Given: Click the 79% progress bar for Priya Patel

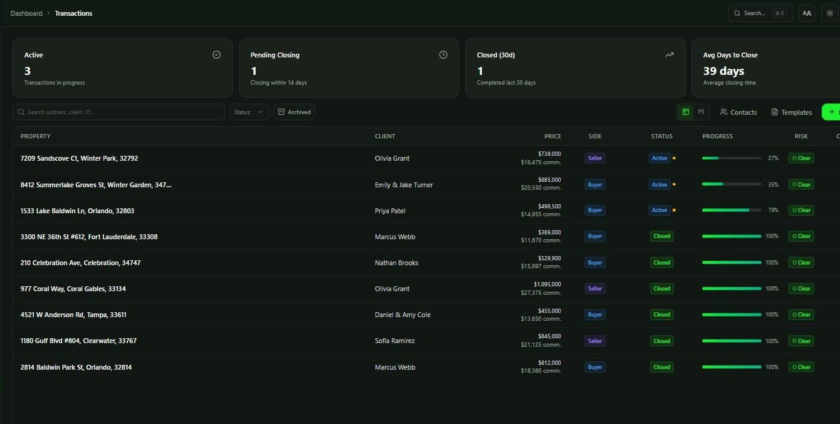Looking at the screenshot, I should [732, 210].
